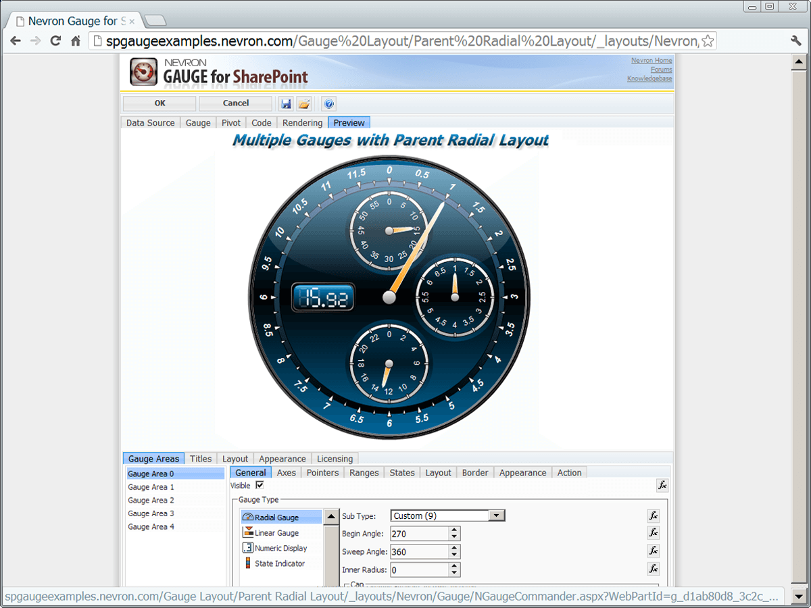This screenshot has height=608, width=811.
Task: Open the Forums link
Action: coord(661,70)
